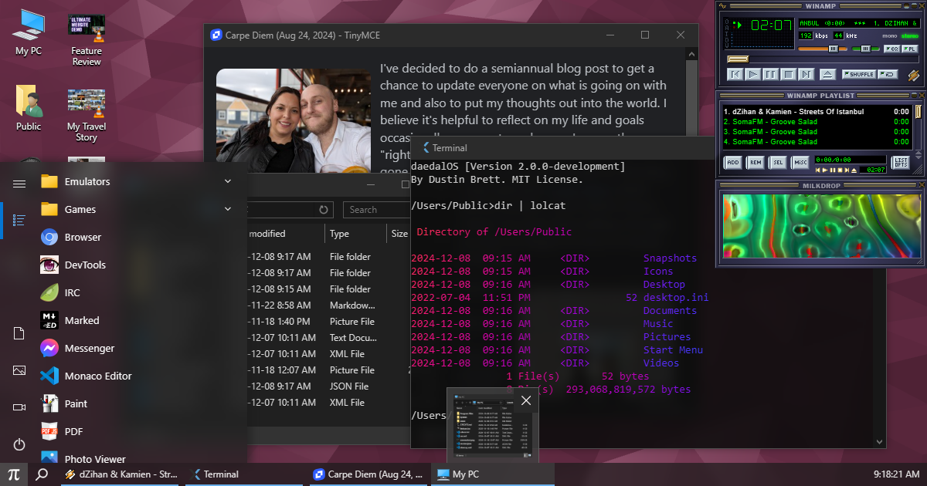Toggle repeat next to the Shuffle button

click(x=887, y=74)
